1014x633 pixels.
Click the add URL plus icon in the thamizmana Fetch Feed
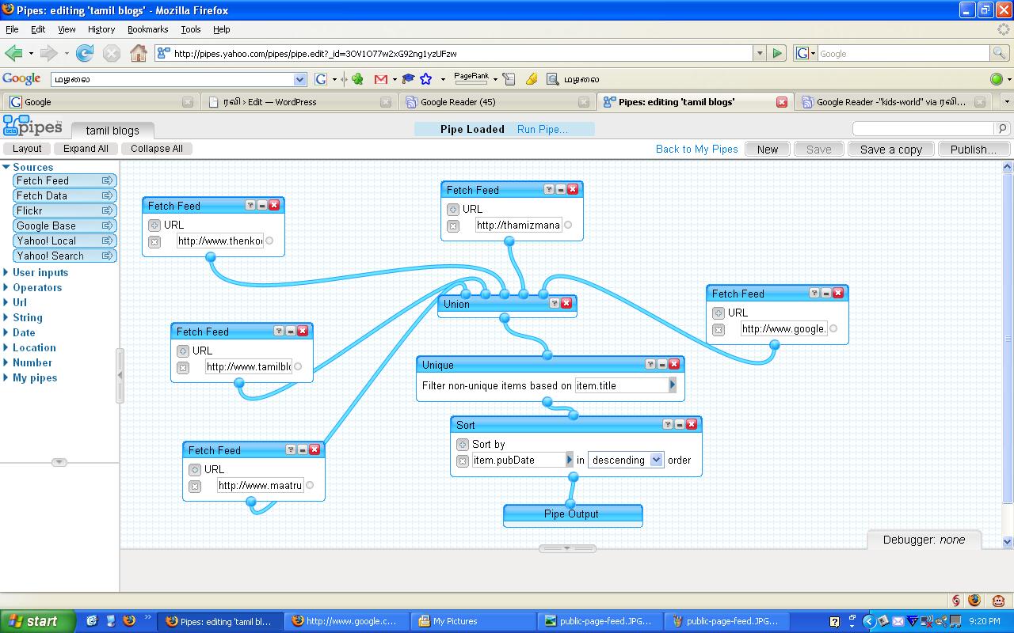coord(453,210)
